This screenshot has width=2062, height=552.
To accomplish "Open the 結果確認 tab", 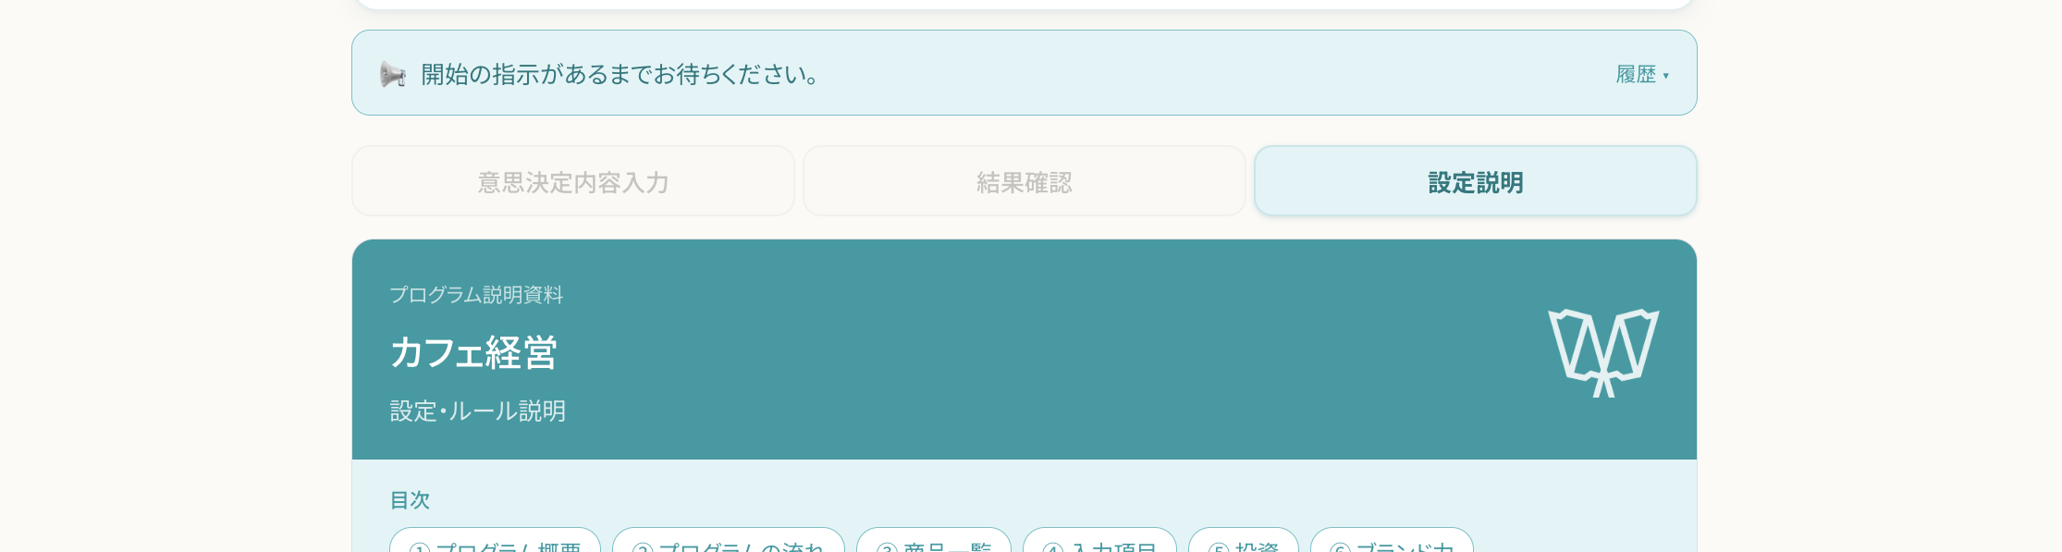I will click(1025, 181).
